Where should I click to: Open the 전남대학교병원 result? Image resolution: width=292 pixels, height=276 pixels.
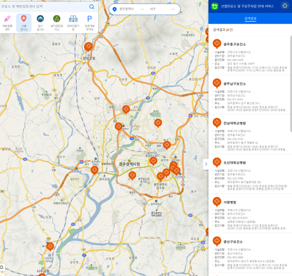pyautogui.click(x=250, y=134)
